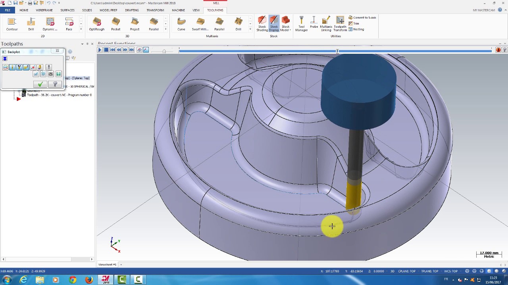
Task: Select the Contour 2D toolpath icon
Action: coord(12,24)
